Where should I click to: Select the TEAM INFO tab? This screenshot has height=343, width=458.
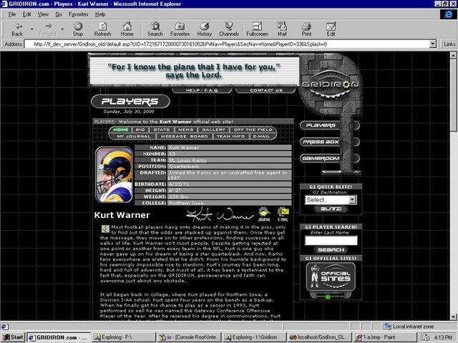pyautogui.click(x=230, y=136)
